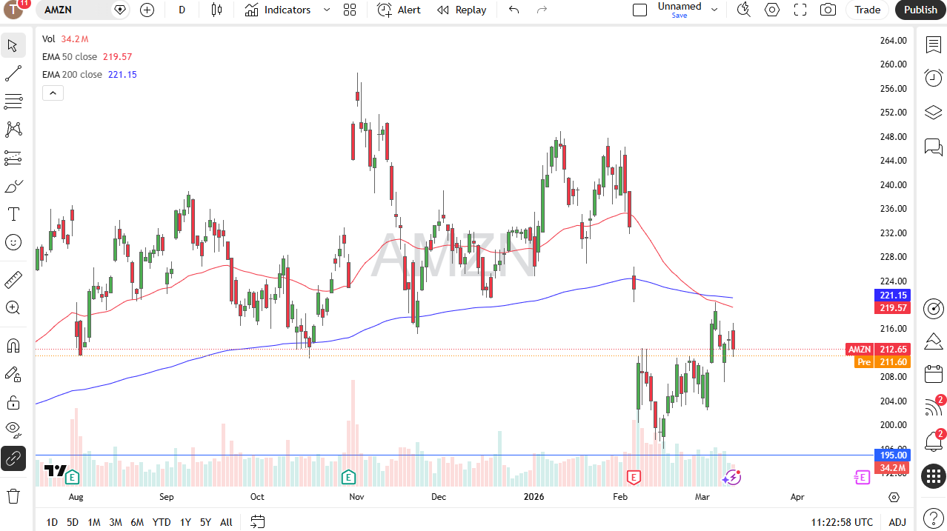947x531 pixels.
Task: Open the object tree layers icon
Action: [934, 113]
